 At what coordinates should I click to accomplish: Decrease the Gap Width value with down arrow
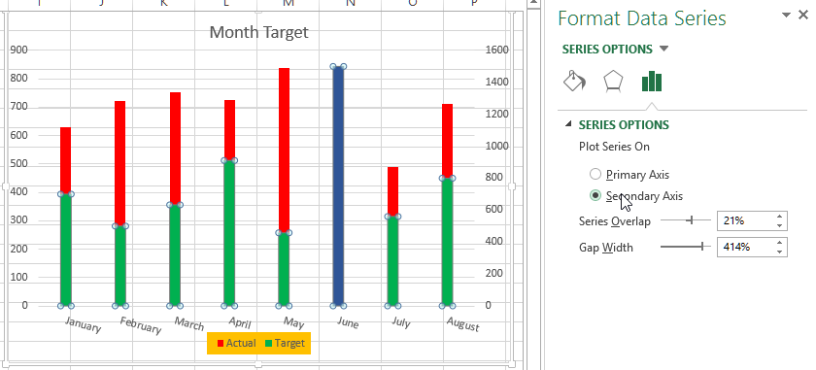pyautogui.click(x=779, y=252)
